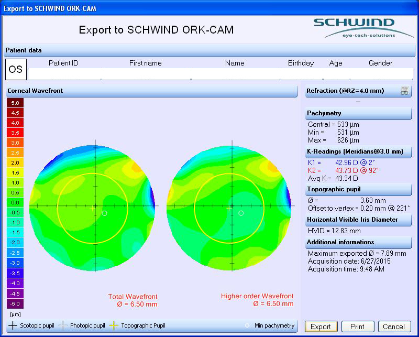The width and height of the screenshot is (419, 337).
Task: Select the -3.0 blue scale swatch
Action: (15, 263)
